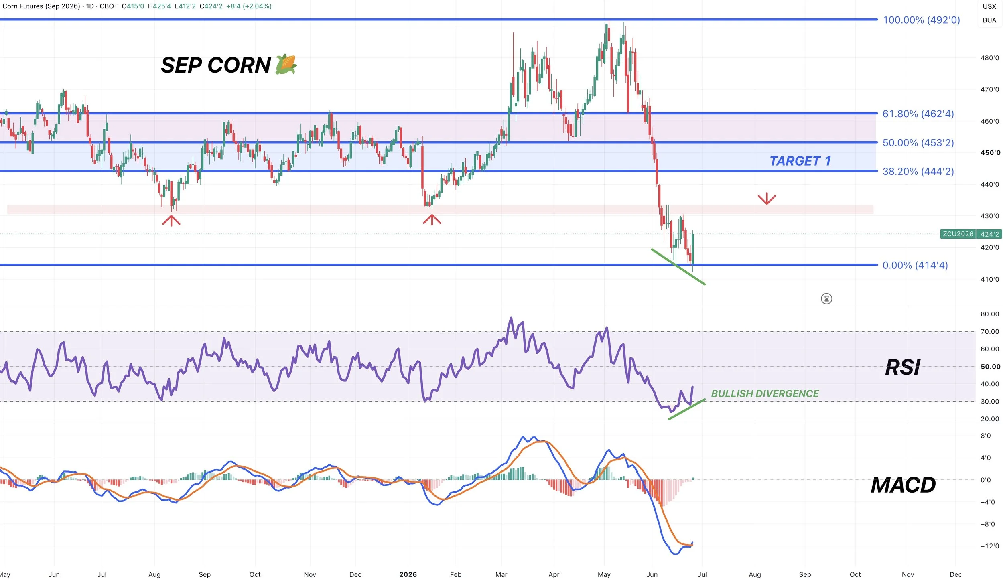This screenshot has height=580, width=1003.
Task: Select the 38.20% (444'2) Fibonacci label
Action: coord(918,172)
